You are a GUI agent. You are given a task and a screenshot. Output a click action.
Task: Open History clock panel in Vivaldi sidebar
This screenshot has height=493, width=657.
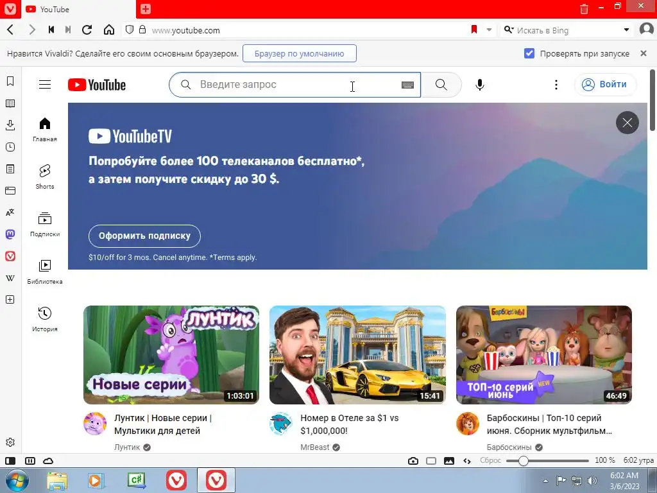click(10, 147)
